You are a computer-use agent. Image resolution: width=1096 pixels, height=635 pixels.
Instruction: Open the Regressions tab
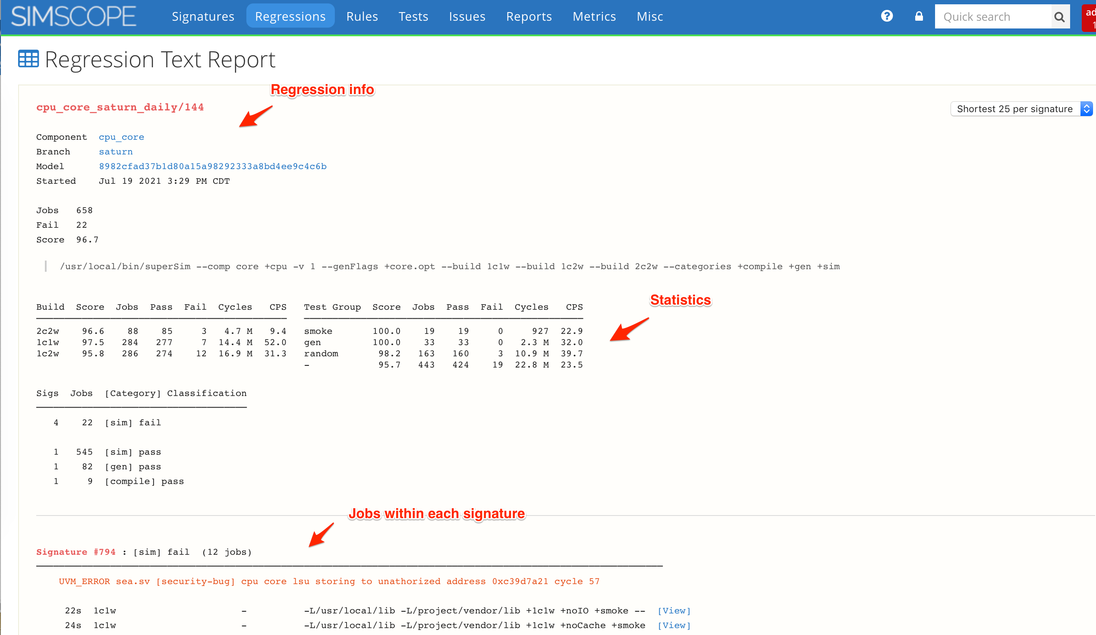[x=291, y=16]
